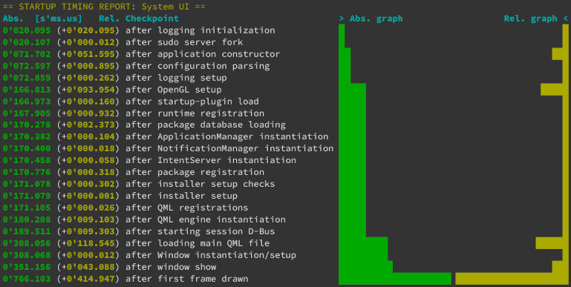Select the 'Rel. graph' column header
Screen dimensions: 571x287
coord(530,19)
